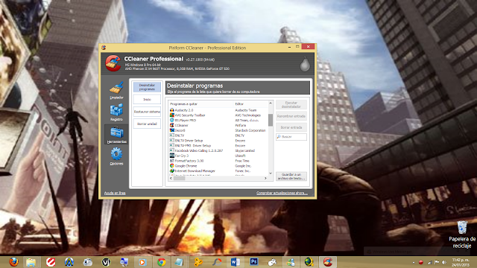Click the Borrar entrada button

(x=291, y=127)
